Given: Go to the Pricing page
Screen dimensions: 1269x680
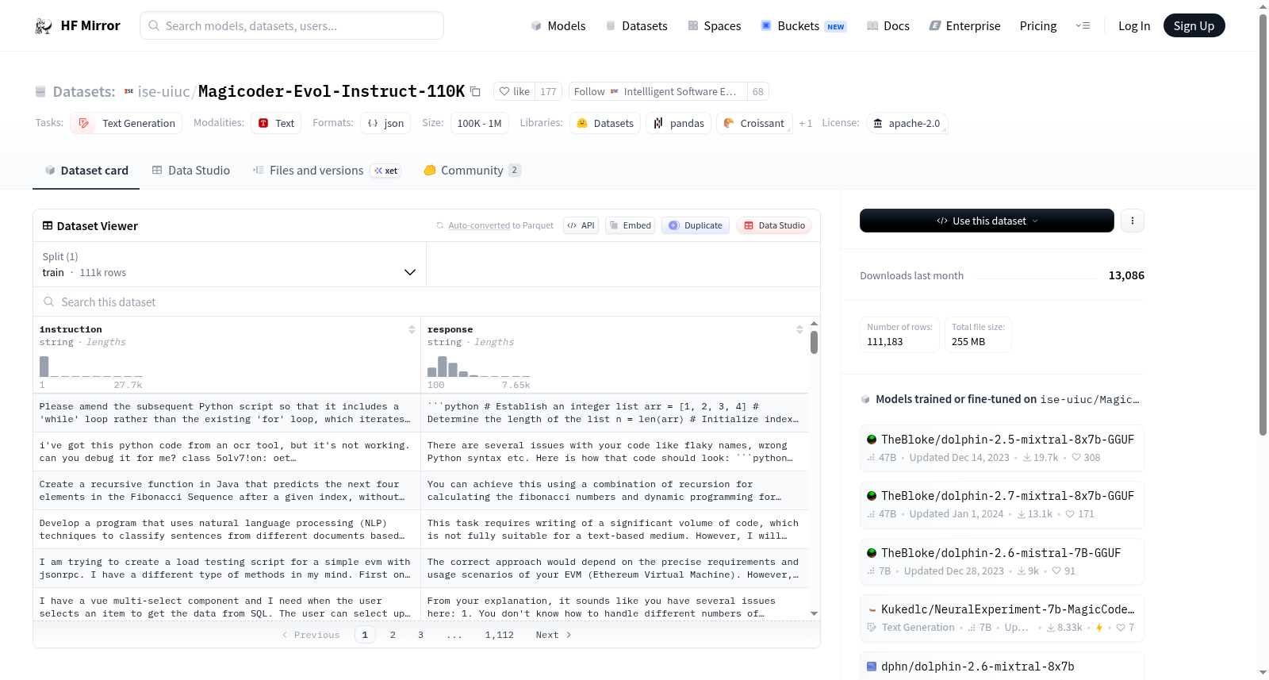Looking at the screenshot, I should 1038,26.
